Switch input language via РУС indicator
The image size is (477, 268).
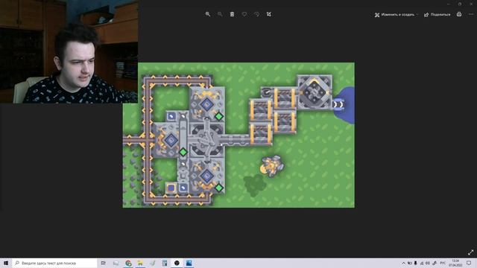443,263
